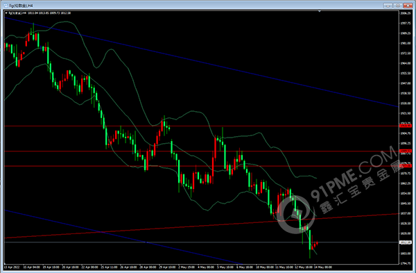Screen dimensions: 416x273
Task: Click the uppermost red price tag on axis
Action: point(405,126)
